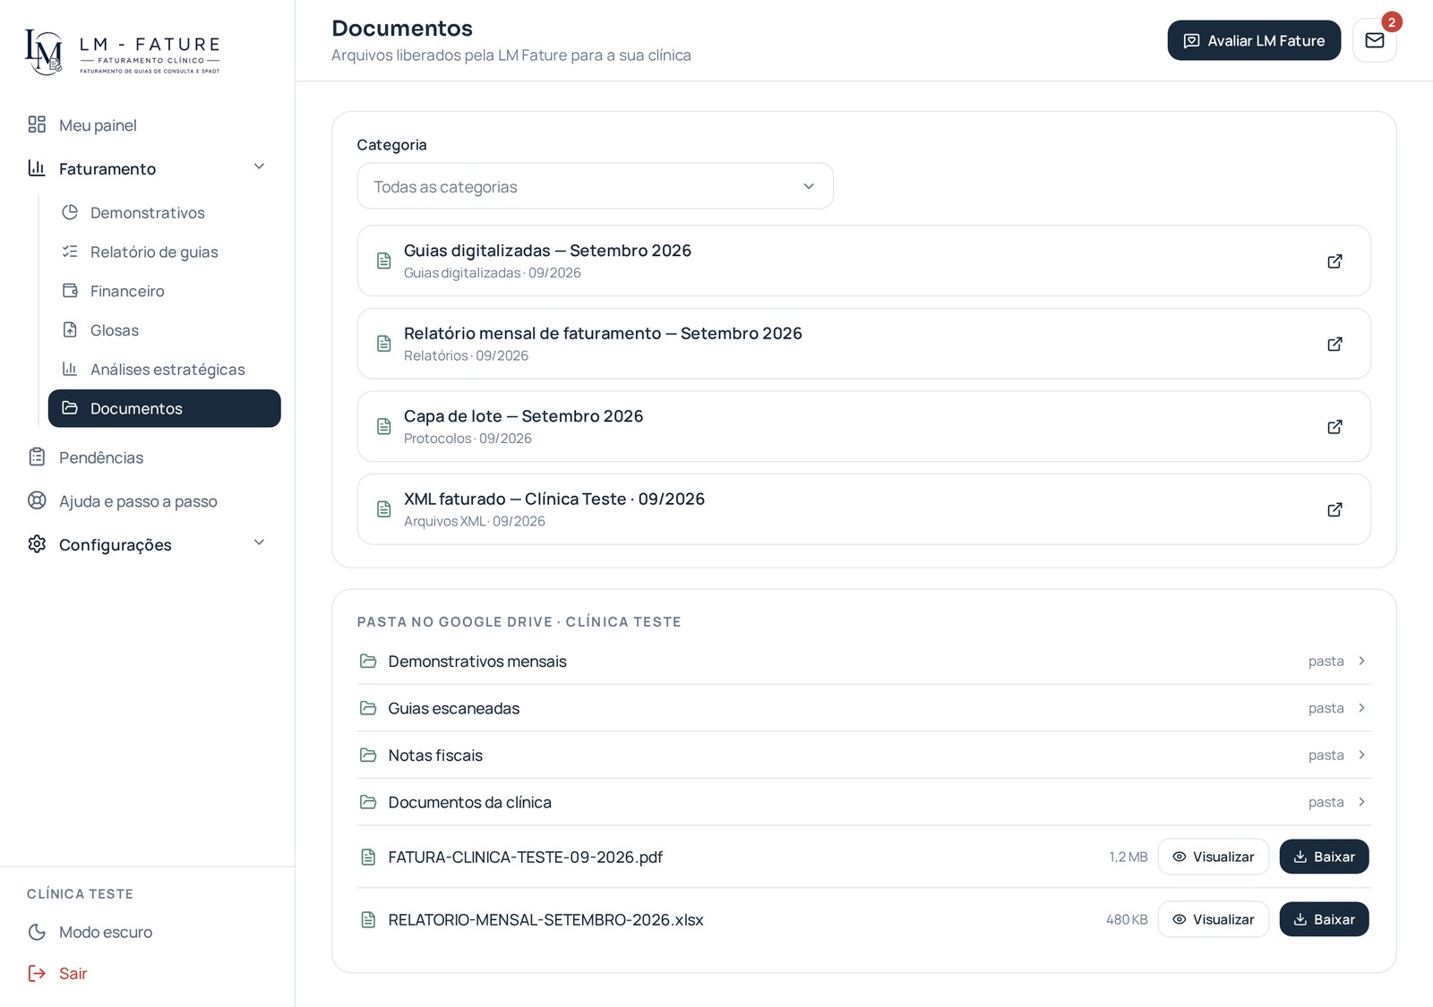Click the file icon beside FATURA-CLINICA-TESTE-09-2026.pdf
This screenshot has width=1433, height=1007.
tap(368, 857)
